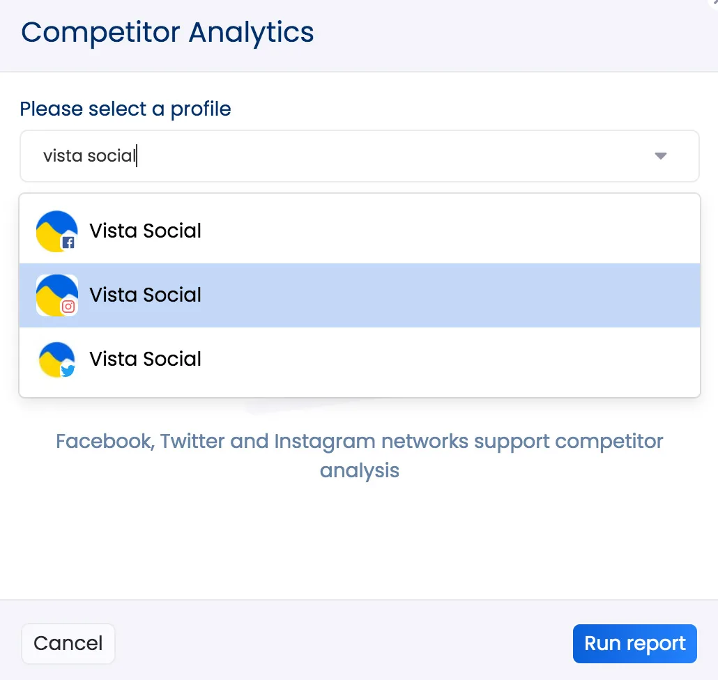Click the Vista Social name beside Instagram logo

coord(145,295)
